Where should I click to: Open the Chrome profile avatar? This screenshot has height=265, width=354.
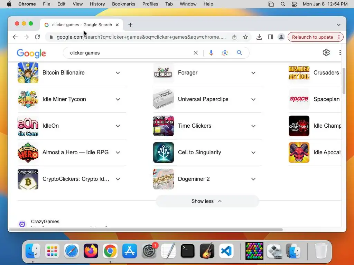click(x=281, y=37)
